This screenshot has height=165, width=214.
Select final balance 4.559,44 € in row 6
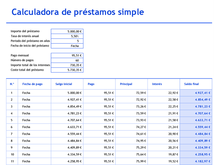pos(196,127)
